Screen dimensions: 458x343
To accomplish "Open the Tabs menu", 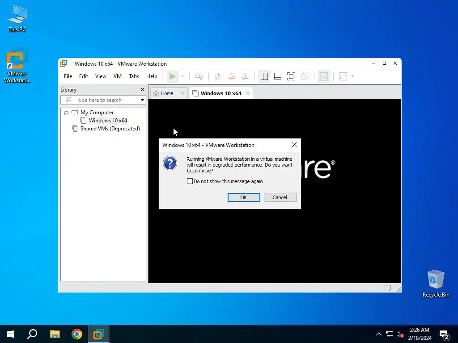I will click(134, 76).
